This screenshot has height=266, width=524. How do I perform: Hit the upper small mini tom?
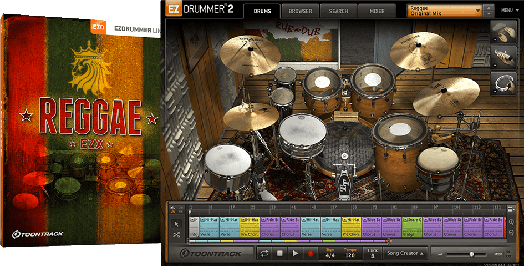point(285,76)
